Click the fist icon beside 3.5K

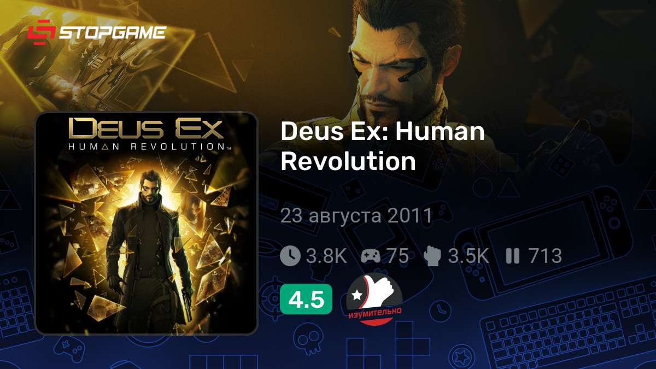pos(432,255)
